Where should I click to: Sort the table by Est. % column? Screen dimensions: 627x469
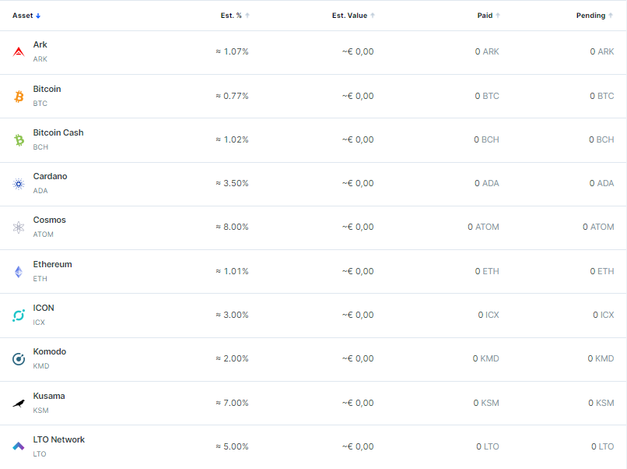[235, 16]
